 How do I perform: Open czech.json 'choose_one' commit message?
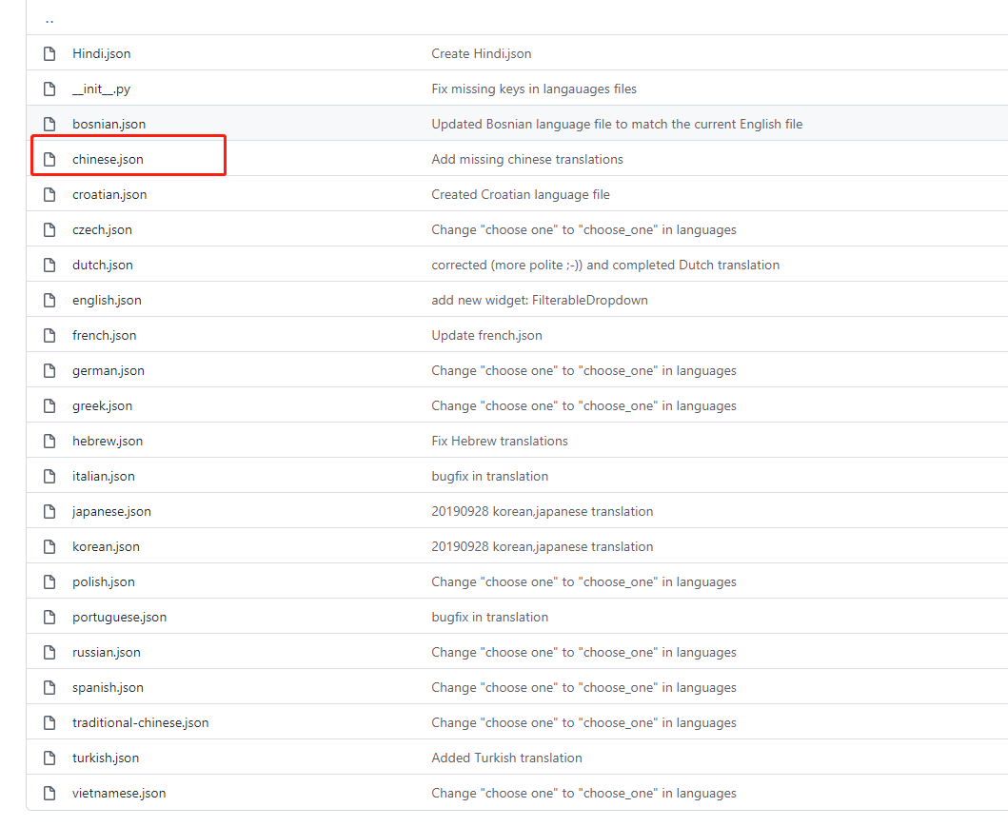[583, 230]
